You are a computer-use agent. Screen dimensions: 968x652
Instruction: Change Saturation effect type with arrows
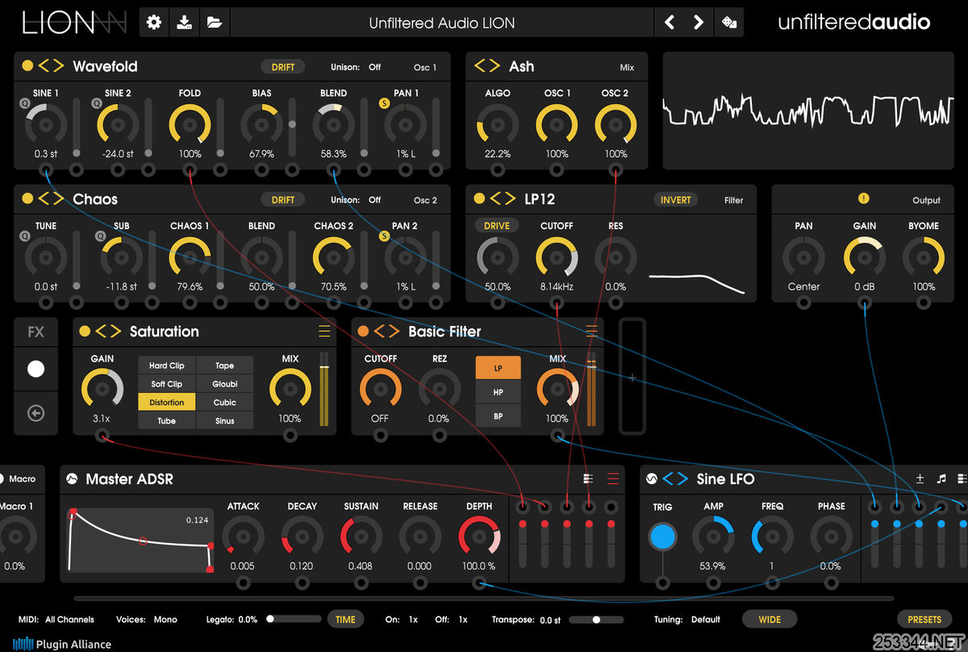coord(108,332)
